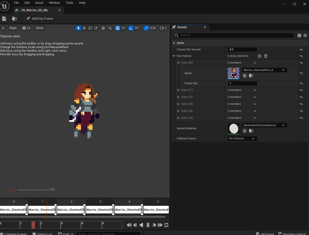
Task: Open the Collision Source dropdown
Action: (x=242, y=139)
